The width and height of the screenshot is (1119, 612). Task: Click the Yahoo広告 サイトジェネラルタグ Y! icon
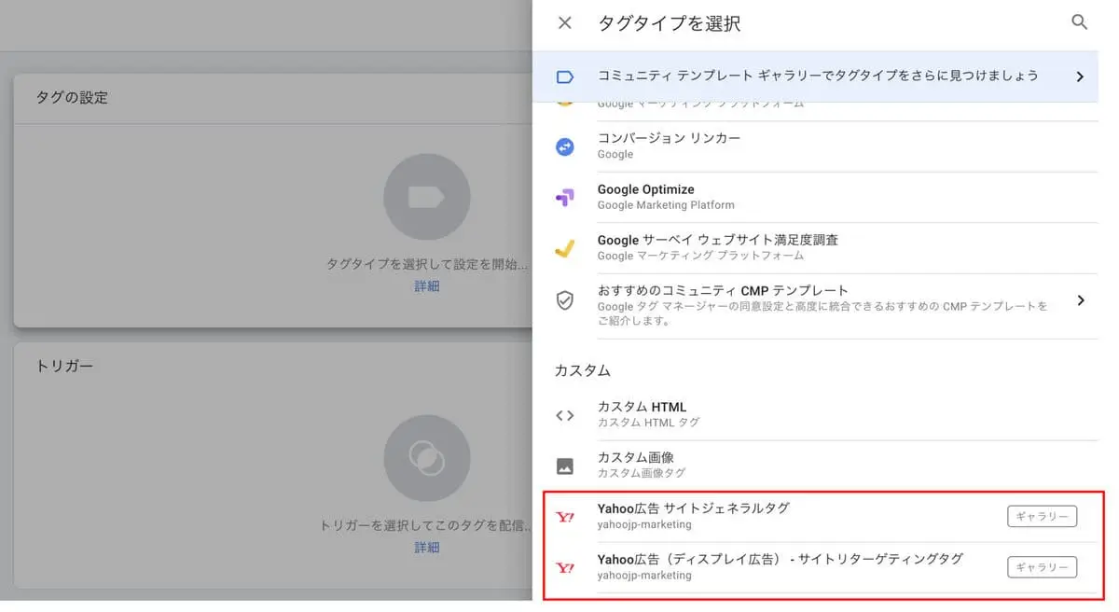[x=564, y=515]
